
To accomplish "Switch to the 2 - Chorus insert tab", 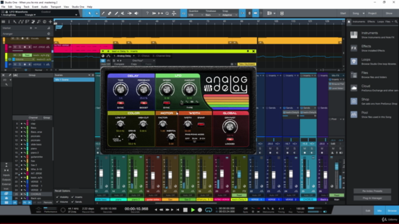I will tap(143, 56).
